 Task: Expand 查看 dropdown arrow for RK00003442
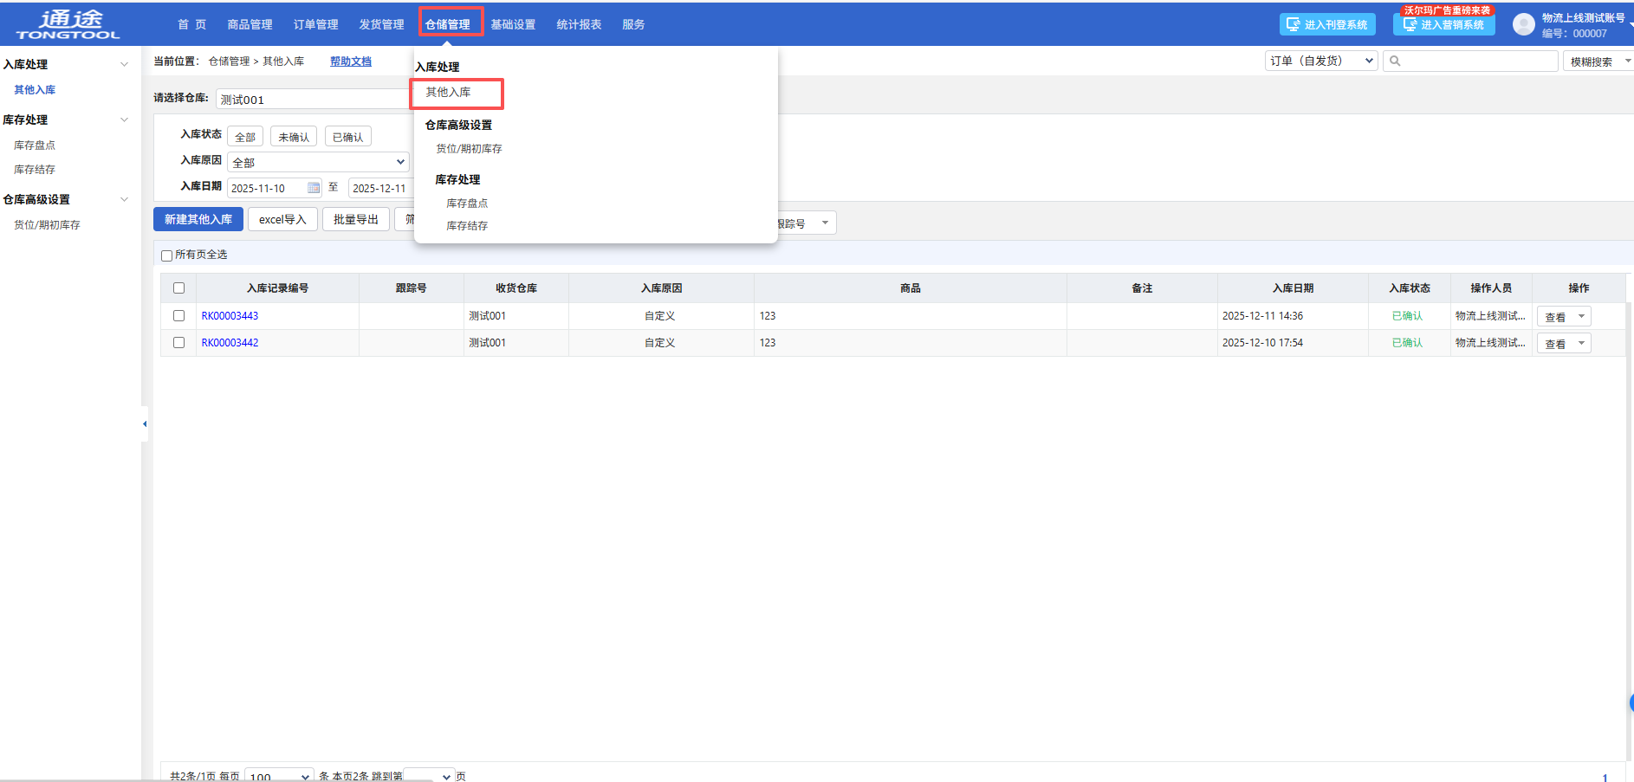1581,344
